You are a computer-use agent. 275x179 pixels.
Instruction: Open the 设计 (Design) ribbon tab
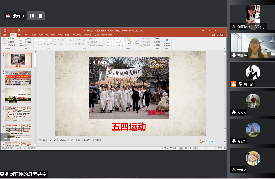(x=27, y=35)
